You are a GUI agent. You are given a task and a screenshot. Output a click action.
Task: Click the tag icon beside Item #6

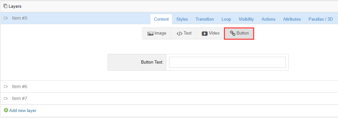pos(6,87)
